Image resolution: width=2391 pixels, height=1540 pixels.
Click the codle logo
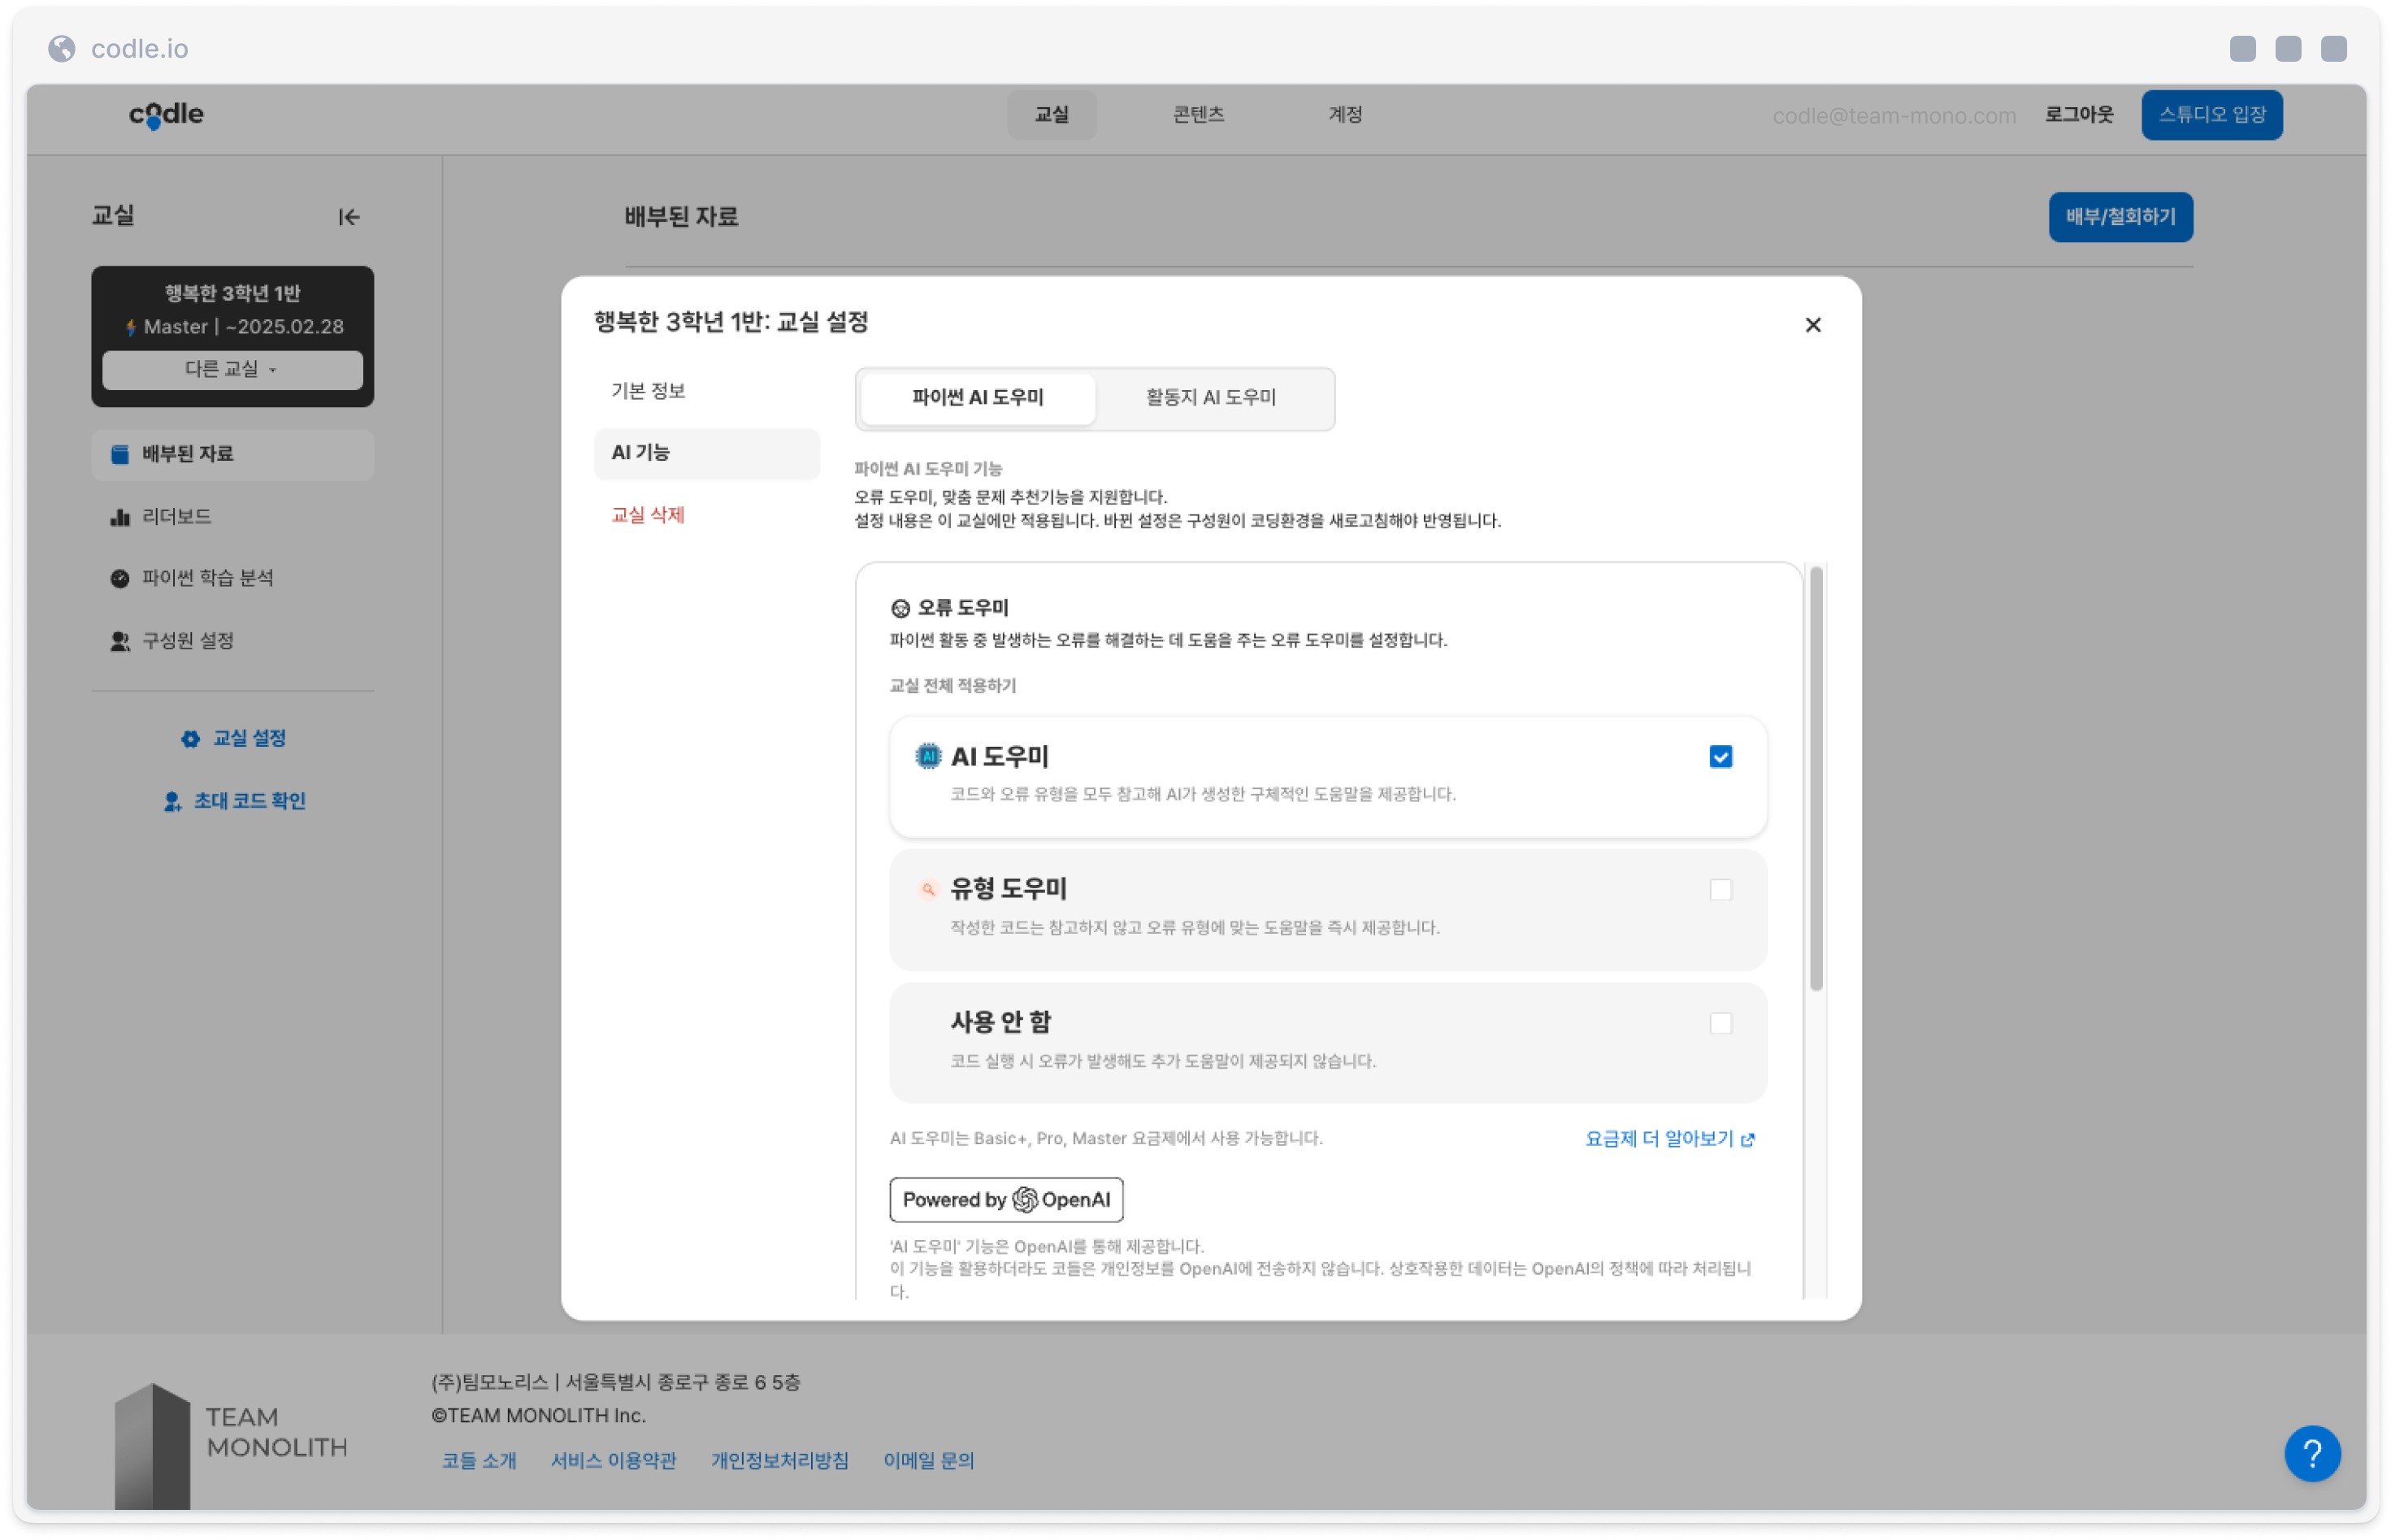coord(166,115)
